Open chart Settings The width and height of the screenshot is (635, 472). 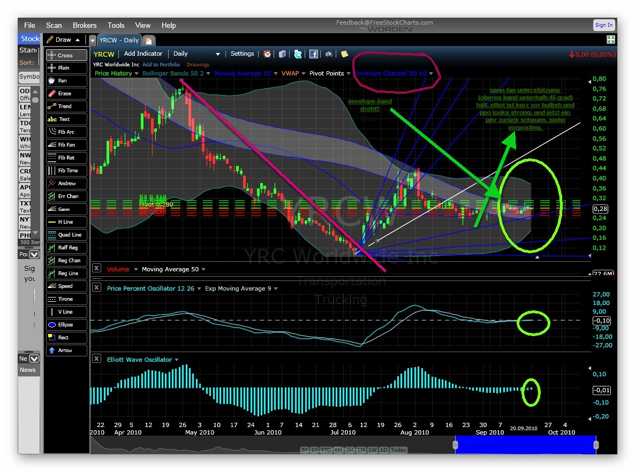[242, 54]
